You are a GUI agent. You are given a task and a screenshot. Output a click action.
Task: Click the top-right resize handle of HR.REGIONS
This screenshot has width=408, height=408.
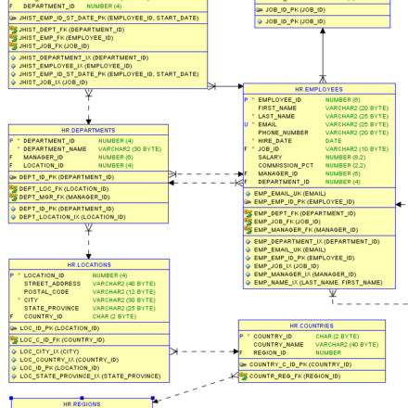(153, 398)
